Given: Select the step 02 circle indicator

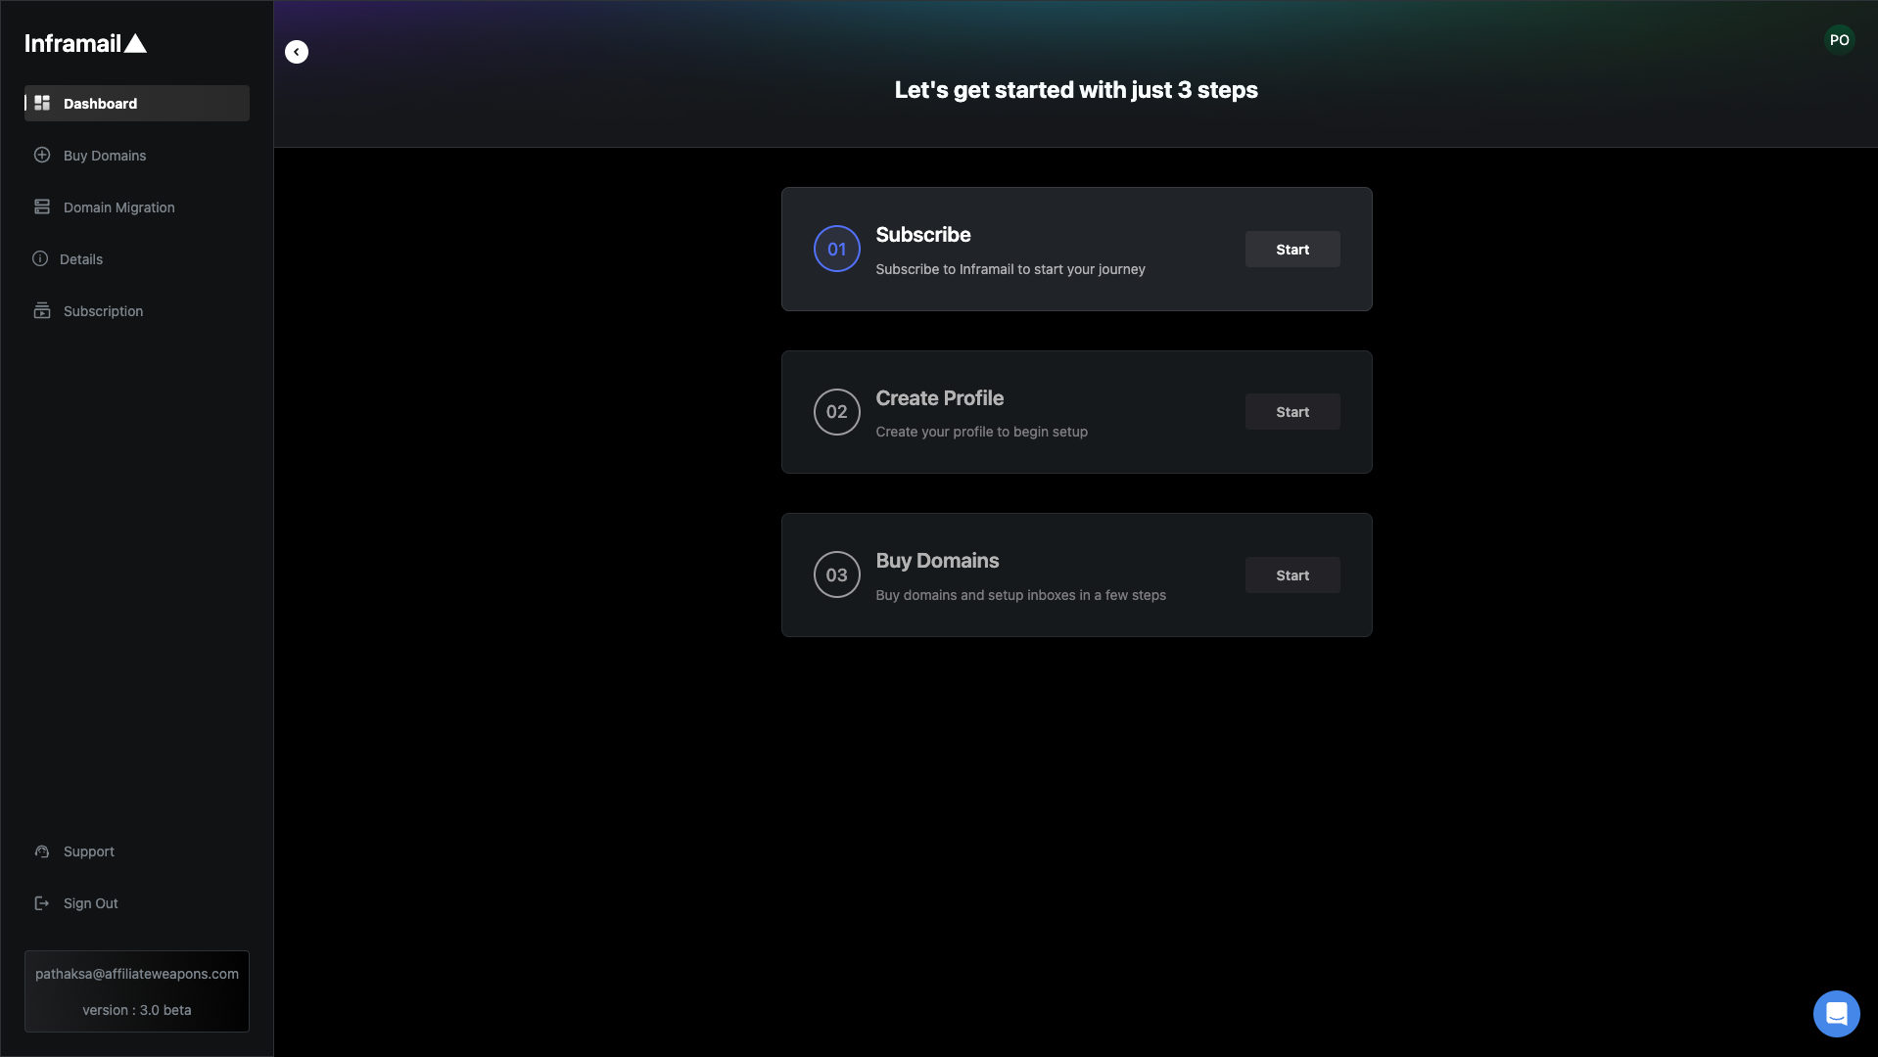Looking at the screenshot, I should [836, 412].
